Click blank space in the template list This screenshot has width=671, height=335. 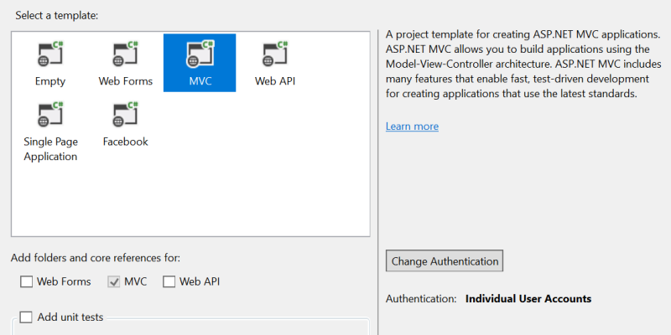click(252, 184)
